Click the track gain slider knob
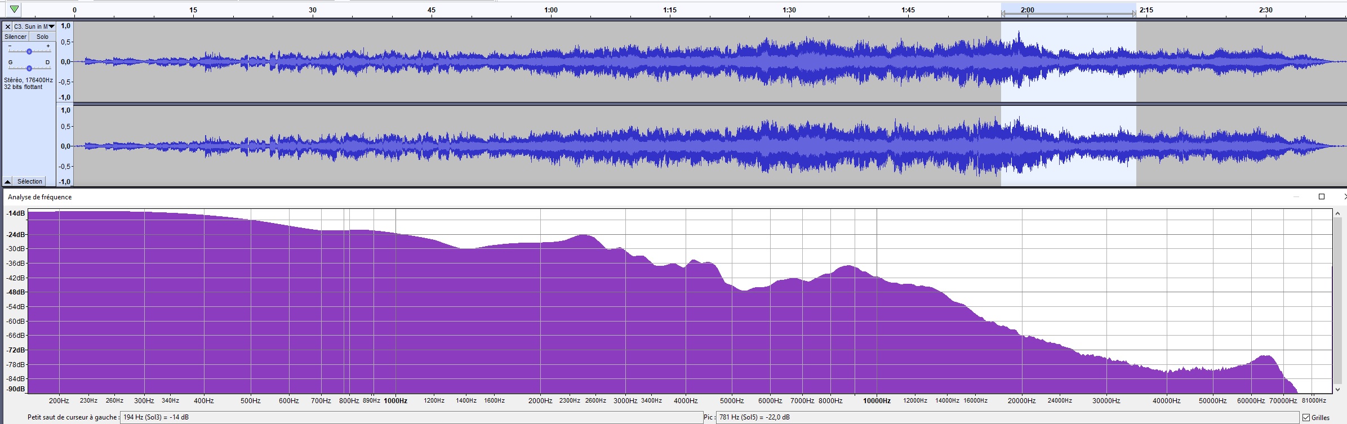Viewport: 1347px width, 424px height. pyautogui.click(x=29, y=51)
